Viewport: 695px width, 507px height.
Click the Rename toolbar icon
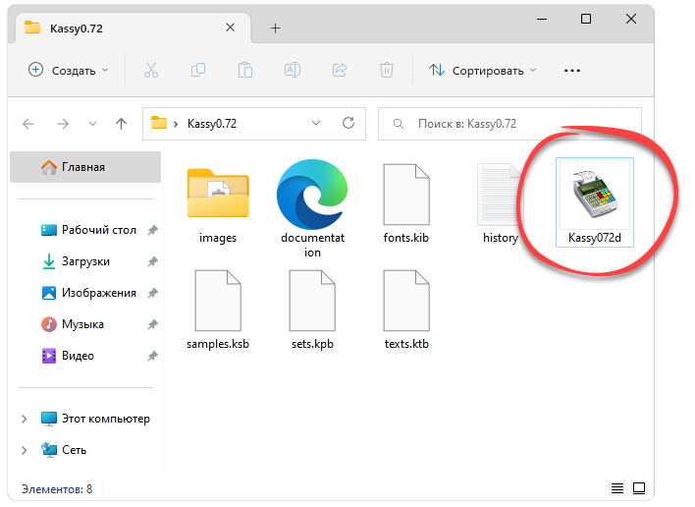(x=293, y=70)
